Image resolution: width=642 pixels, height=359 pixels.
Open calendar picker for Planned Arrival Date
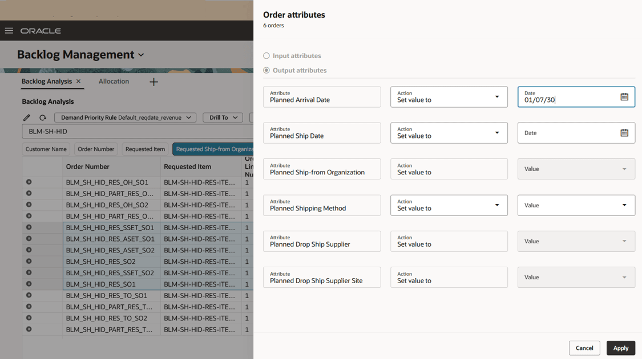624,97
